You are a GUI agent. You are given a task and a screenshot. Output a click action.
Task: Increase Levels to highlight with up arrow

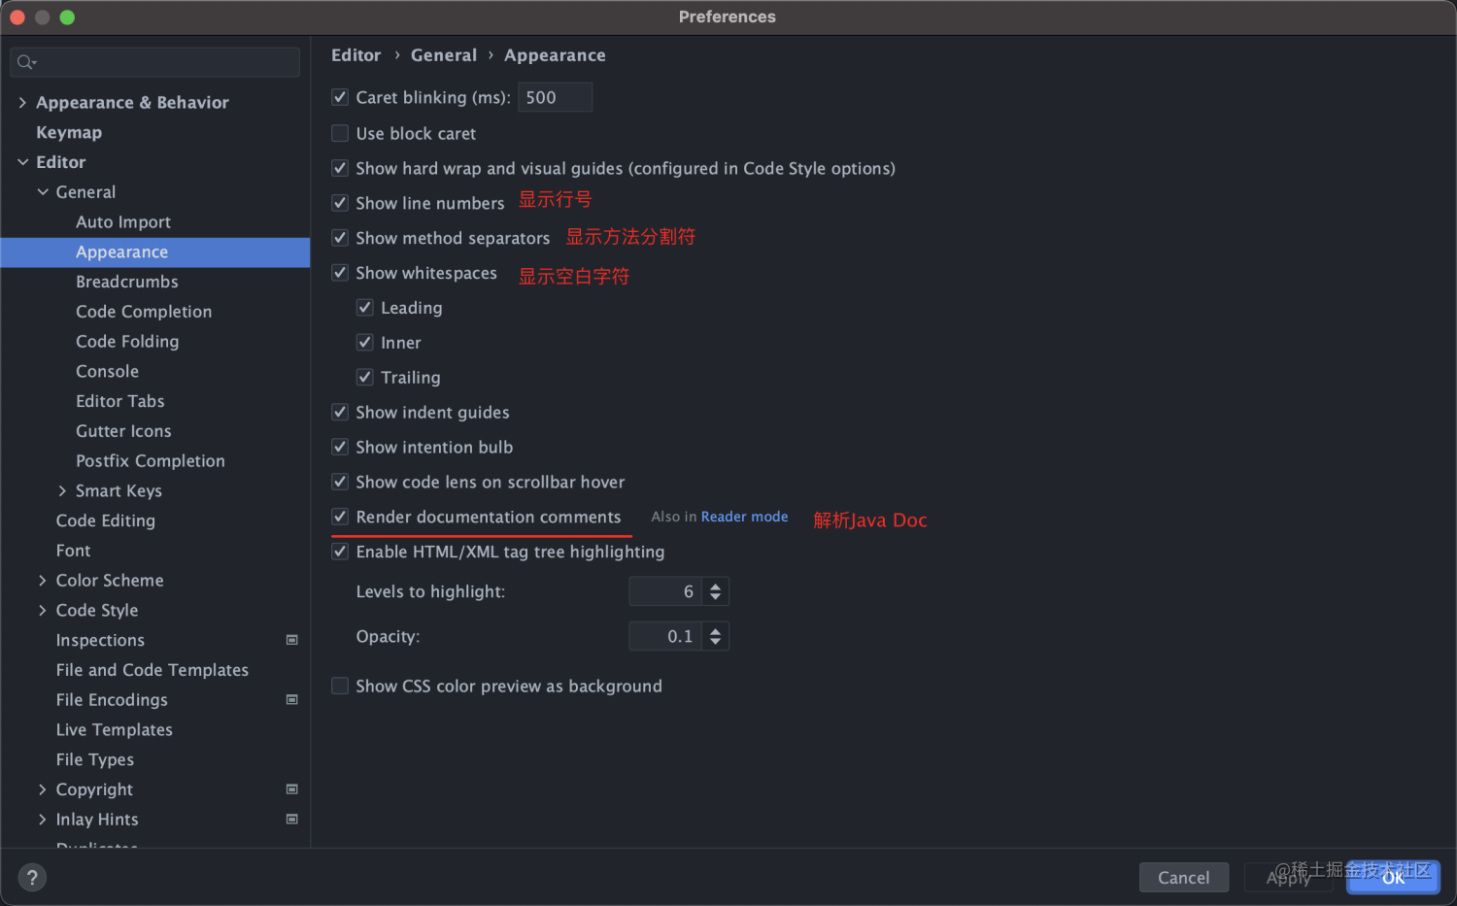(716, 586)
